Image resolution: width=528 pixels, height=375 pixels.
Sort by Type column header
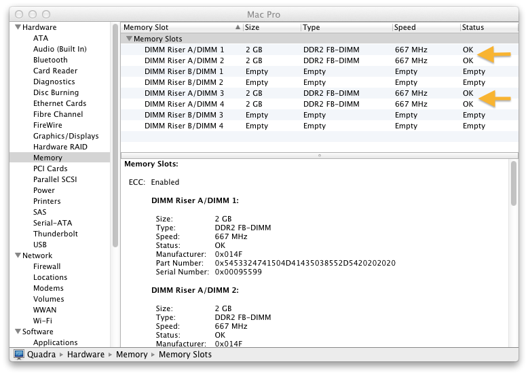point(347,27)
